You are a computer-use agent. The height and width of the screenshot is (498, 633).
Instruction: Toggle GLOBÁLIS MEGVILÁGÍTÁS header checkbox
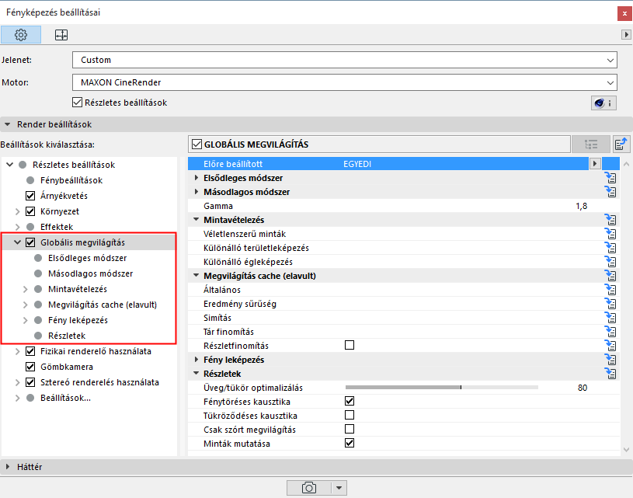coord(197,145)
